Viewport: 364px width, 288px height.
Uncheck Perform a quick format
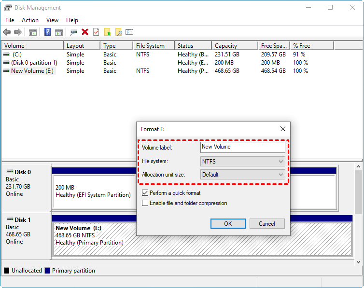click(145, 192)
